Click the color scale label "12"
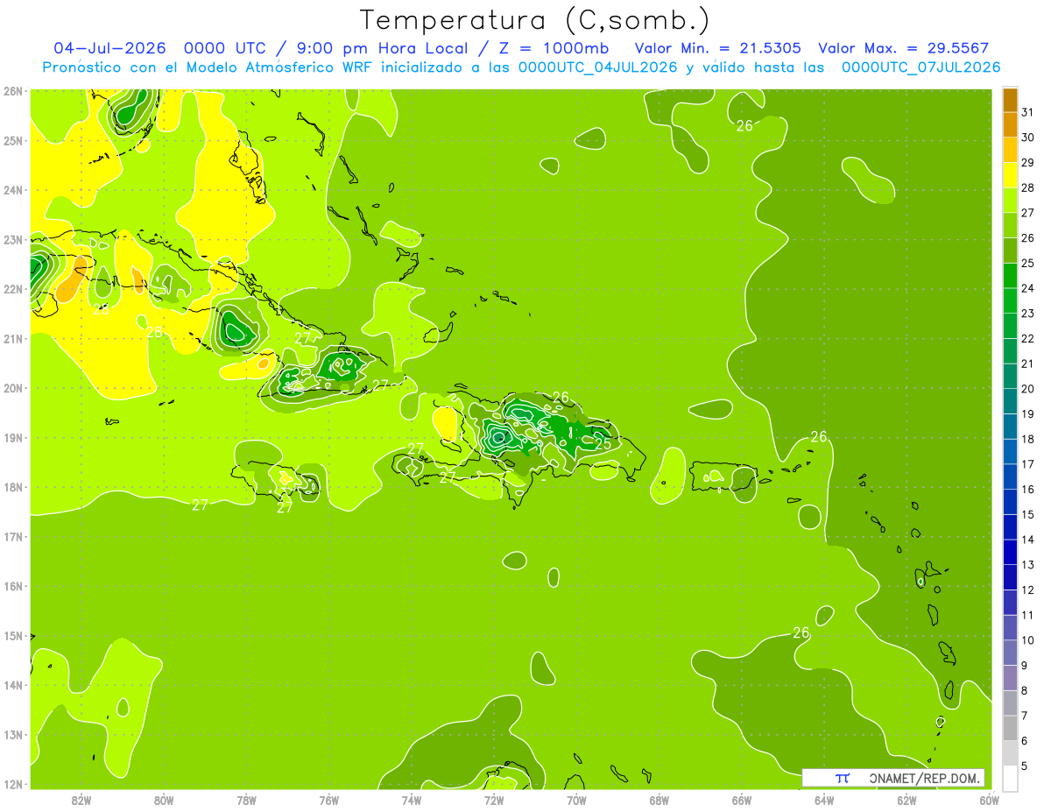 click(x=1027, y=590)
